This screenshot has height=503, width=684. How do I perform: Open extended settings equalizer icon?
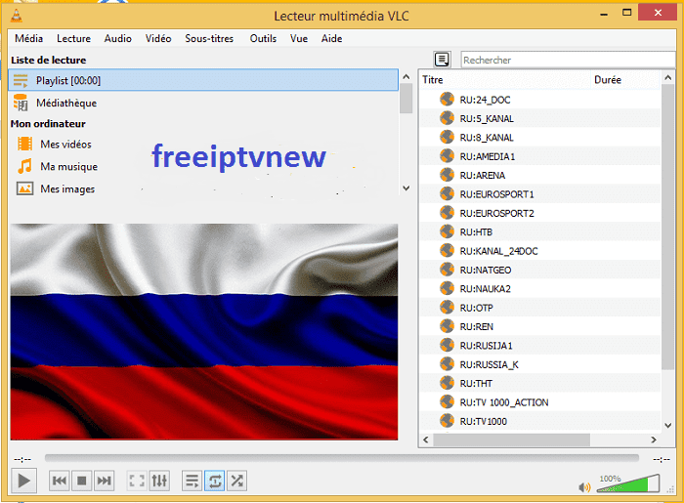coord(159,481)
